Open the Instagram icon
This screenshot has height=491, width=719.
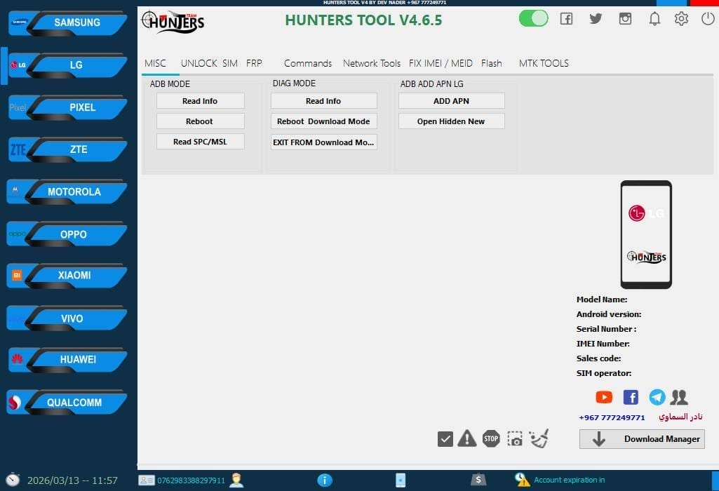pos(625,19)
